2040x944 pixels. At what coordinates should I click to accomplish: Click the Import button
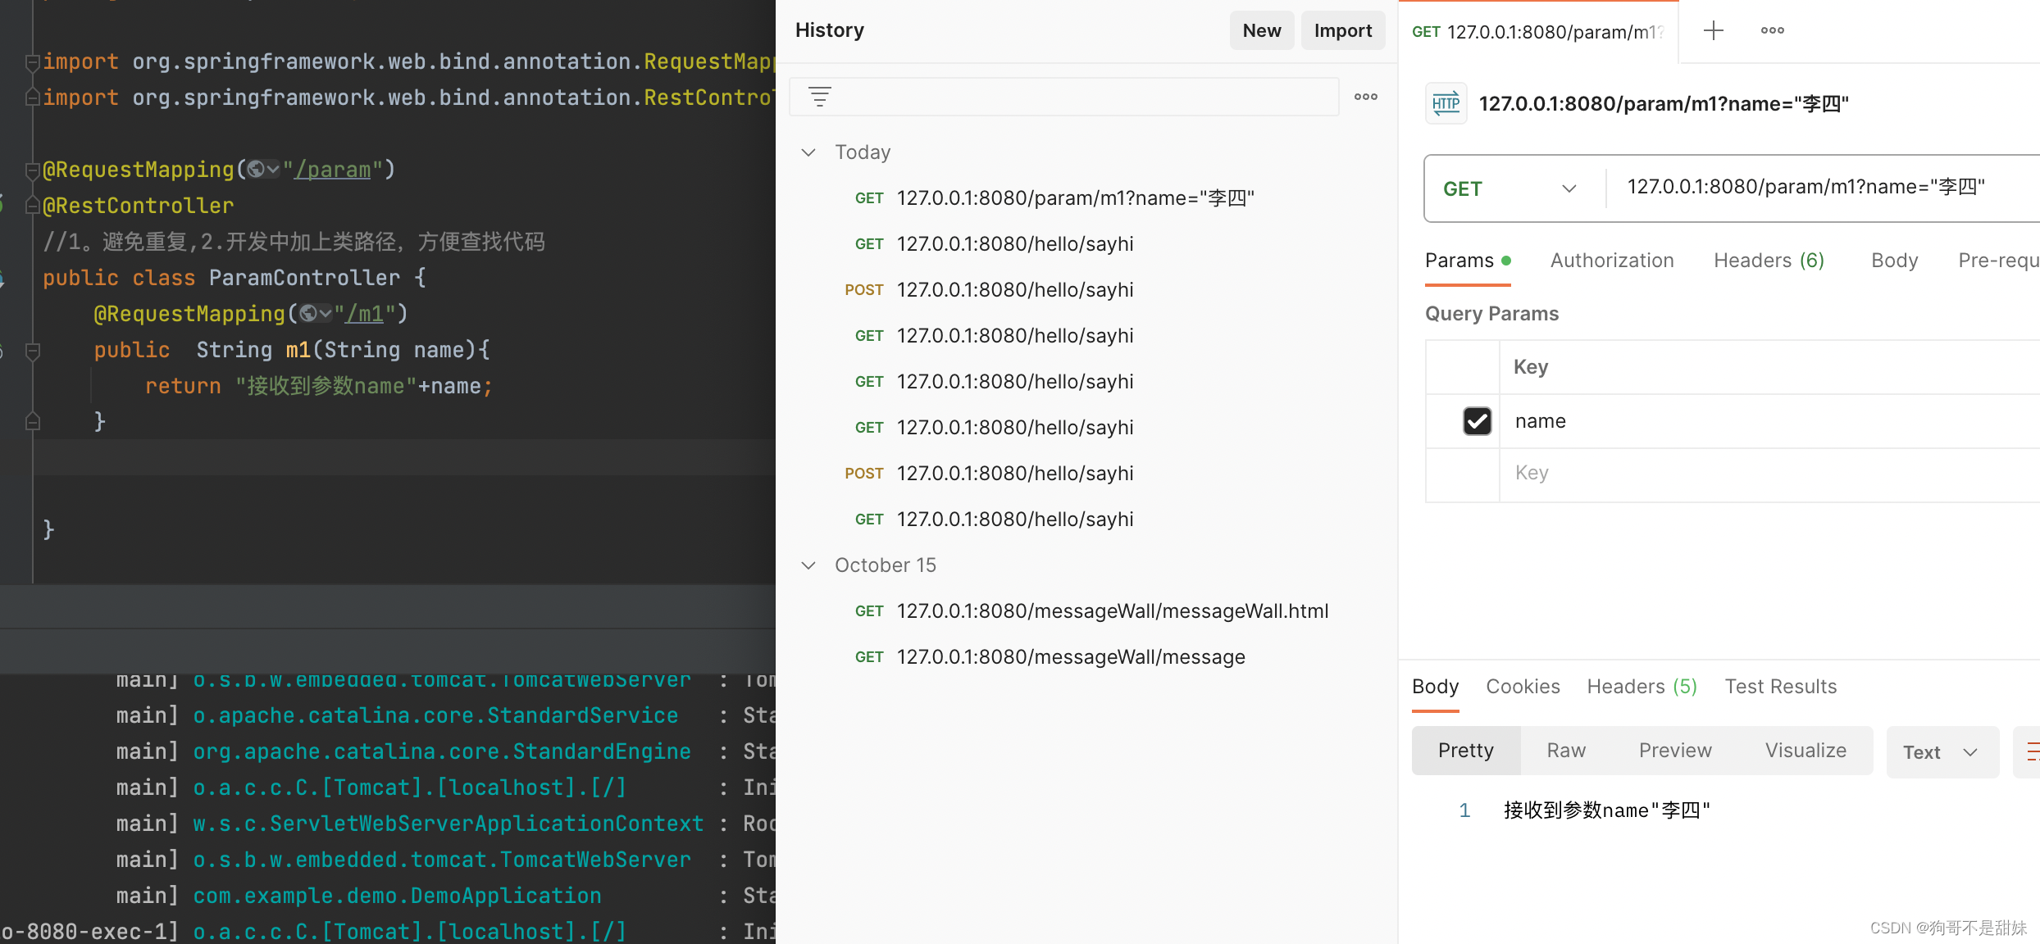[1342, 31]
